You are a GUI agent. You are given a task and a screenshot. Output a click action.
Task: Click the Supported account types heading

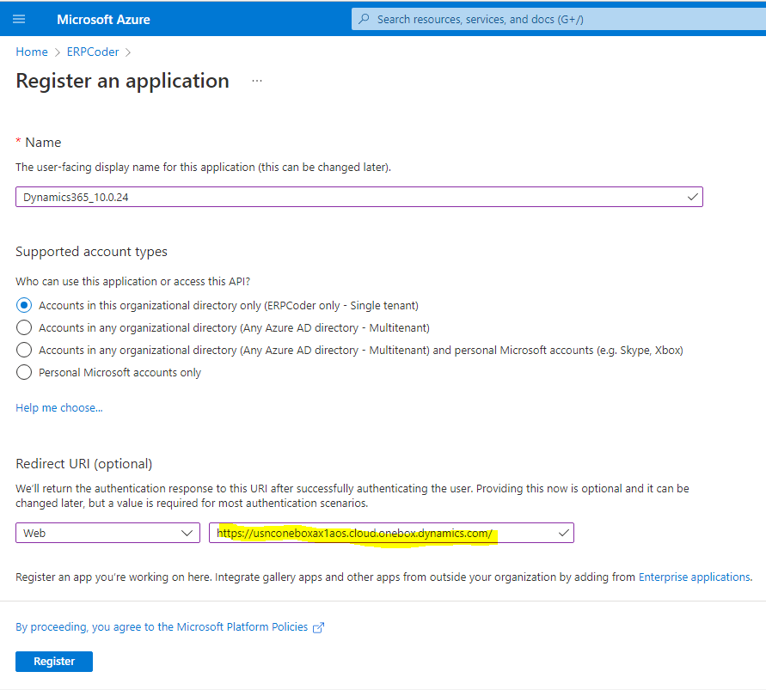coord(91,252)
